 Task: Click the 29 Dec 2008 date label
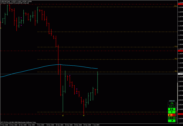click(x=87, y=125)
